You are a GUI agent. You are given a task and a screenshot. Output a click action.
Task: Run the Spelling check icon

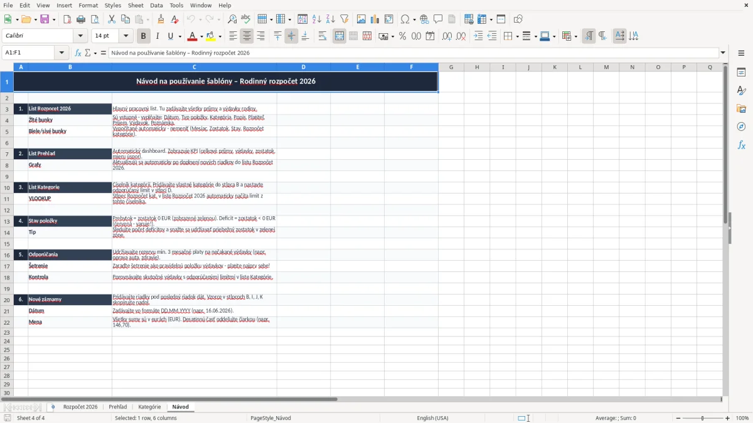click(x=246, y=19)
